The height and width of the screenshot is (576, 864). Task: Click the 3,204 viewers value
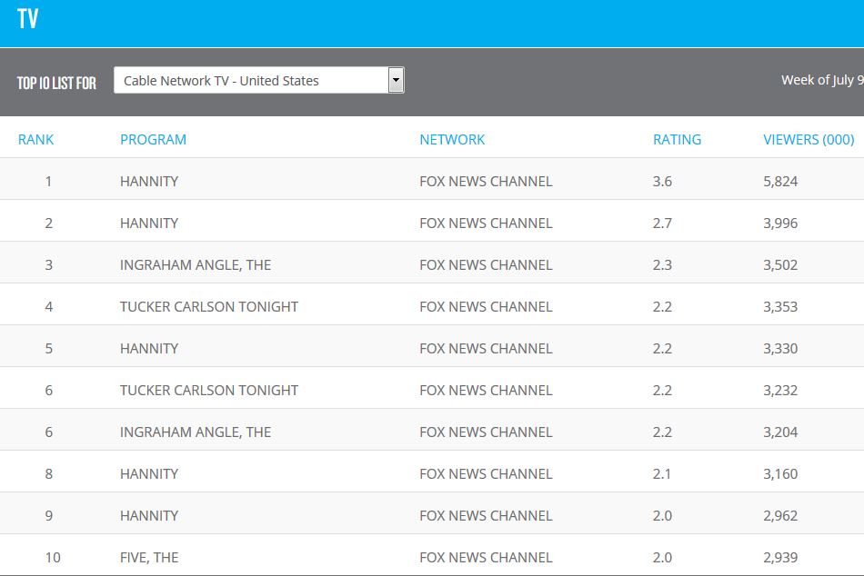(780, 432)
